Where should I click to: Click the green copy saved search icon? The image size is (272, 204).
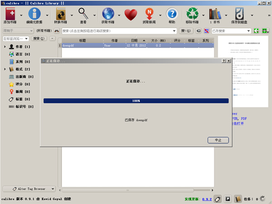(256, 31)
